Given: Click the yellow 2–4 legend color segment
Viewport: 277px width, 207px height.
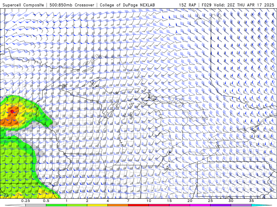Looking at the screenshot, I should tap(97, 205).
